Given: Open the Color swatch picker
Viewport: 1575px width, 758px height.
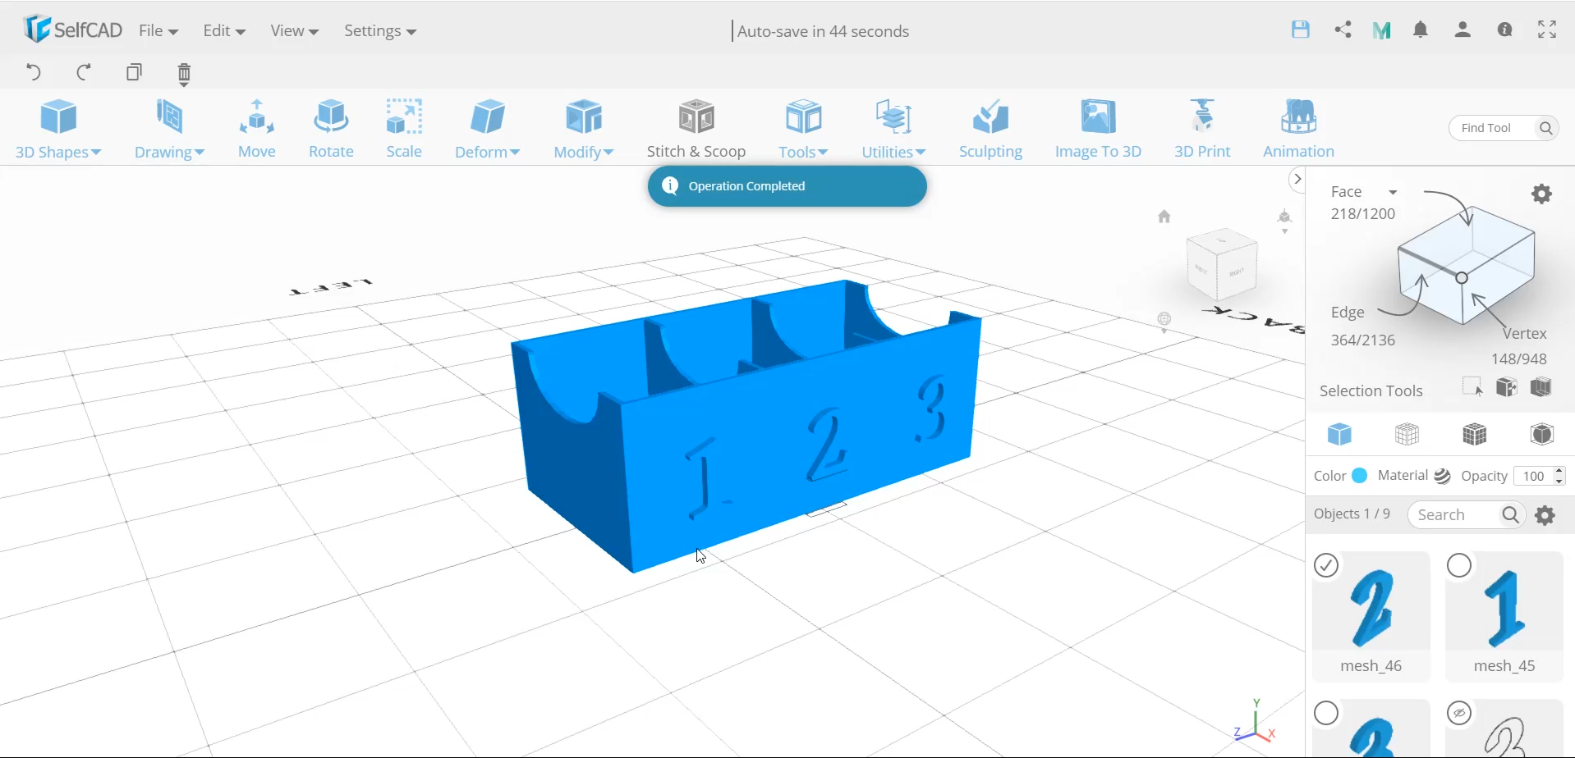Looking at the screenshot, I should click(x=1360, y=476).
